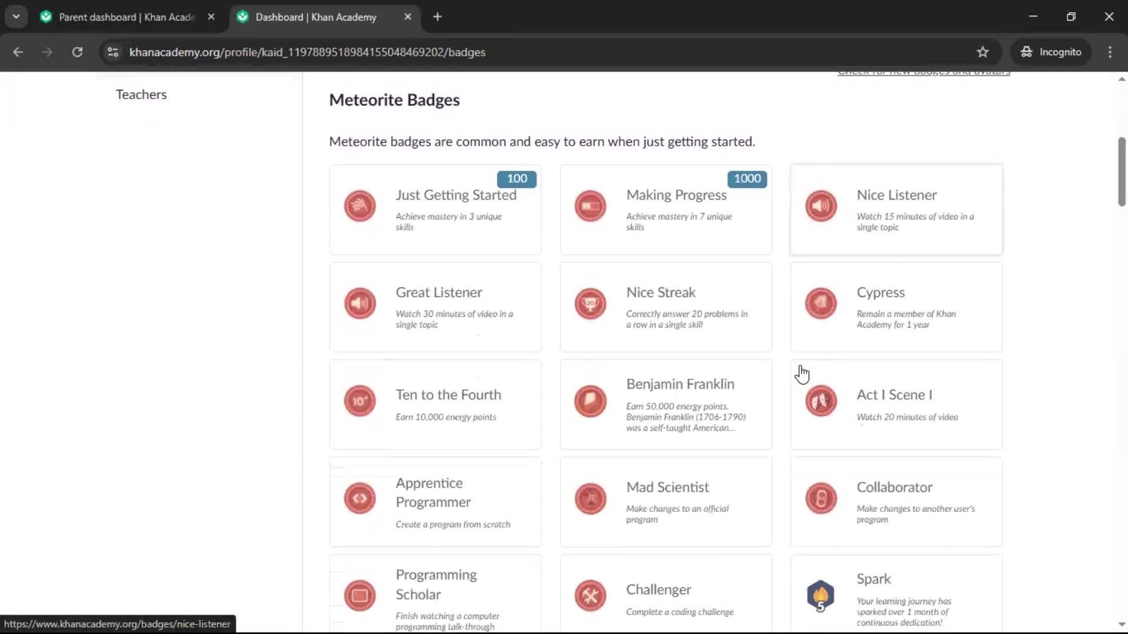Open the Act I Scene I badge title
Image resolution: width=1128 pixels, height=634 pixels.
point(894,394)
